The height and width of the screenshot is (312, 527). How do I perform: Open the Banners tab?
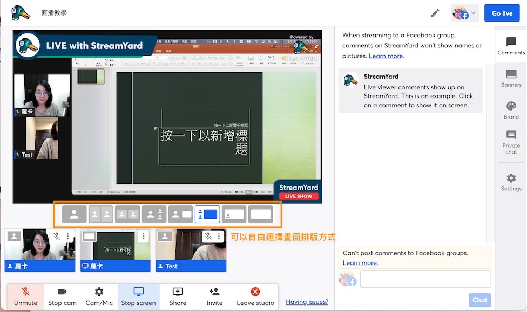[x=511, y=79]
